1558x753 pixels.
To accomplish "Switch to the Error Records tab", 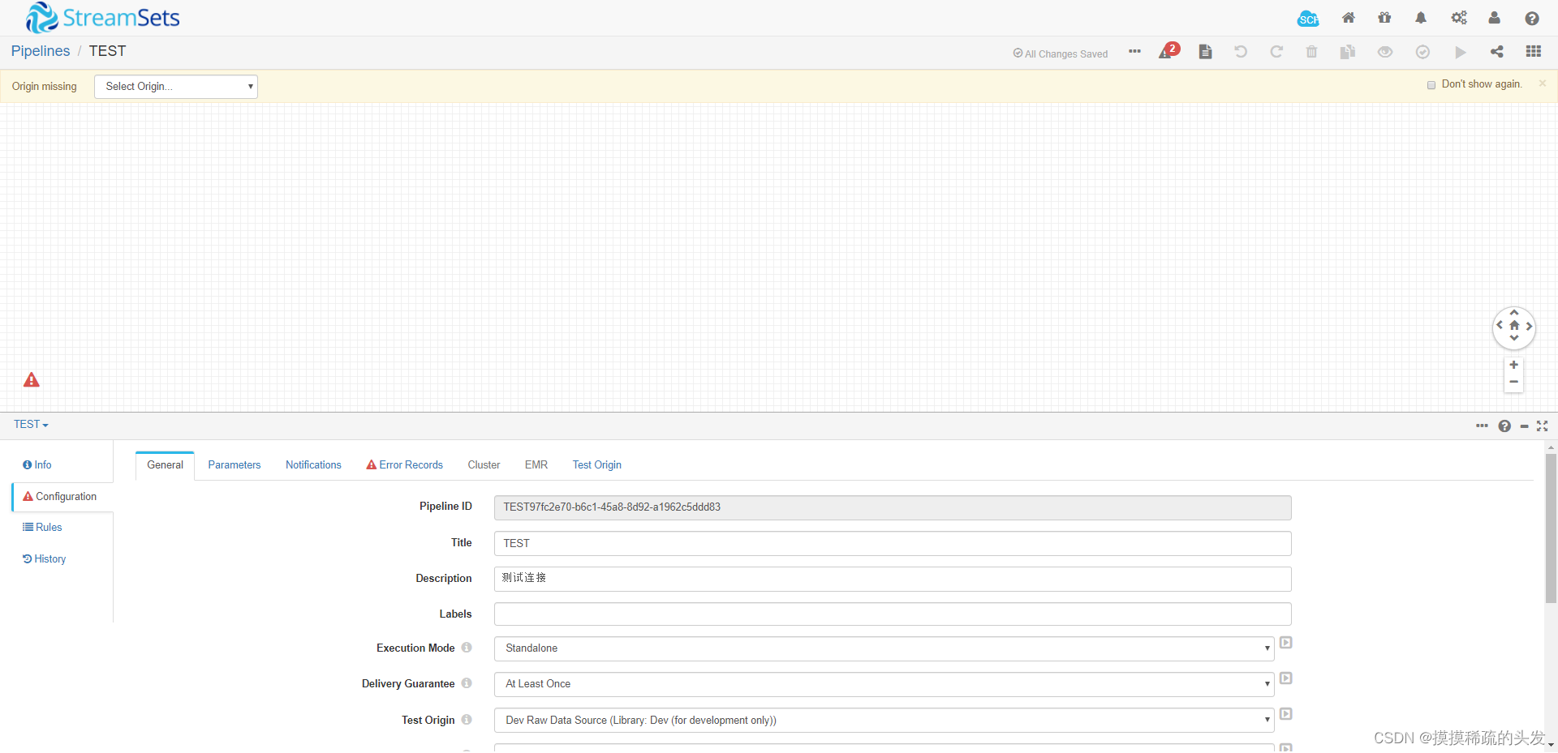I will (x=404, y=464).
